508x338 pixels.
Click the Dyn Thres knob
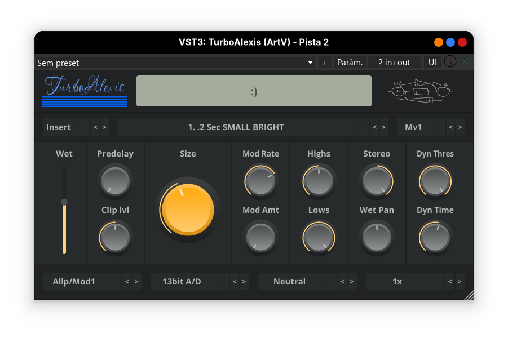435,182
